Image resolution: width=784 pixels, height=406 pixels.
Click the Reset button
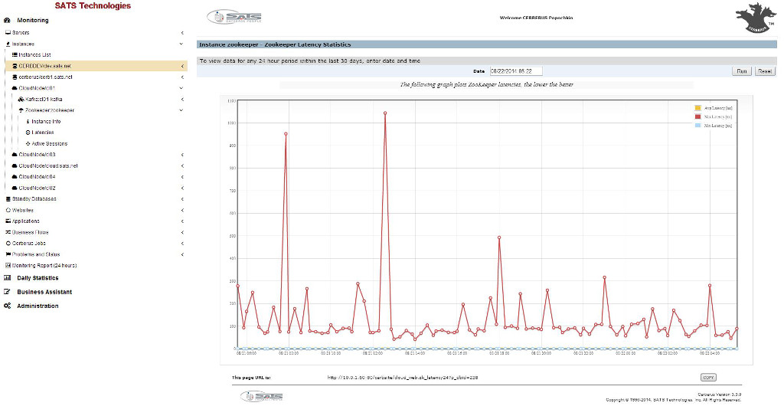765,71
